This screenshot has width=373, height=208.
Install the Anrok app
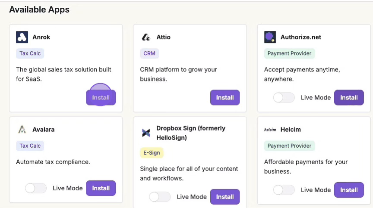coord(101,97)
